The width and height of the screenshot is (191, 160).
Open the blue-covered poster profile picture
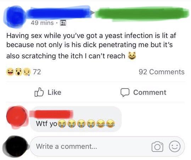(x=15, y=17)
